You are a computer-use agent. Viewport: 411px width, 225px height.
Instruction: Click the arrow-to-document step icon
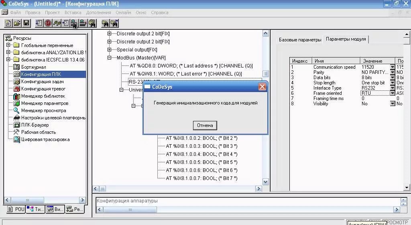pos(65,23)
